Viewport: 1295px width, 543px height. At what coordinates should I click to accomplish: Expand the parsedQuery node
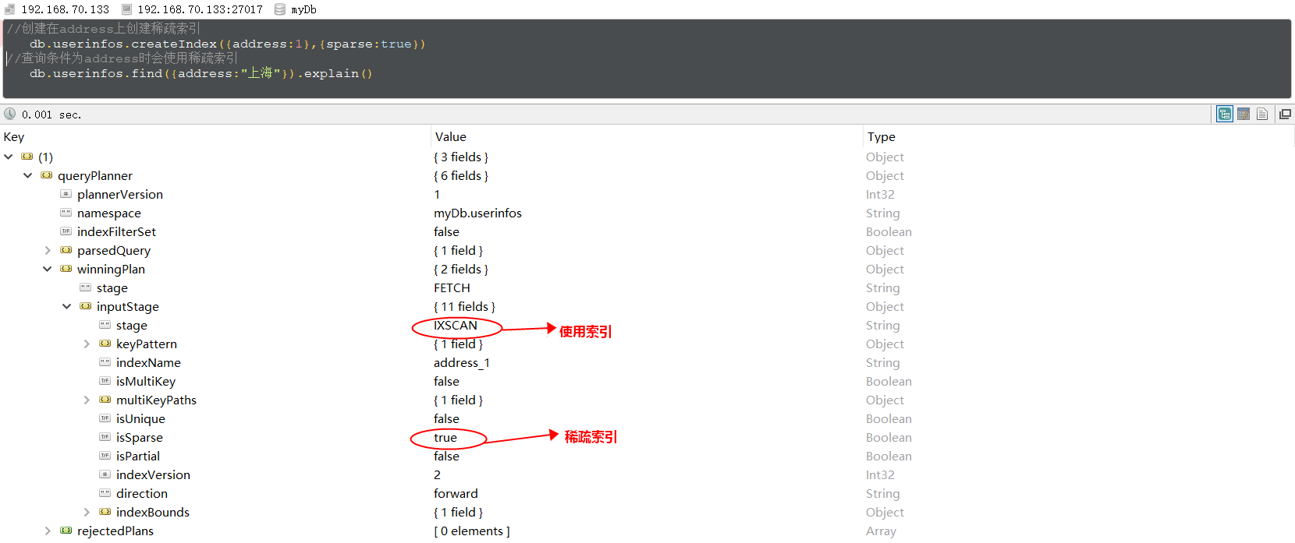coord(48,251)
